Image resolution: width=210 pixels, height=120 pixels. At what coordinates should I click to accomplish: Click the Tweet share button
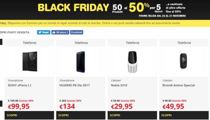pos(43,32)
